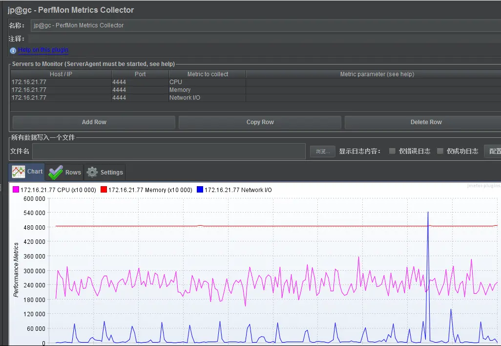501x346 pixels.
Task: Click the Copy Row button
Action: (x=260, y=122)
